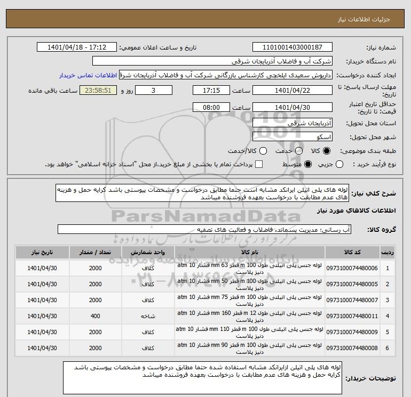Click the تعداد / مقدار column header

click(x=95, y=252)
